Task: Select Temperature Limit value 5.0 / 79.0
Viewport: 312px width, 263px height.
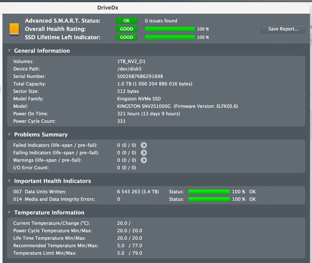Action: click(130, 253)
